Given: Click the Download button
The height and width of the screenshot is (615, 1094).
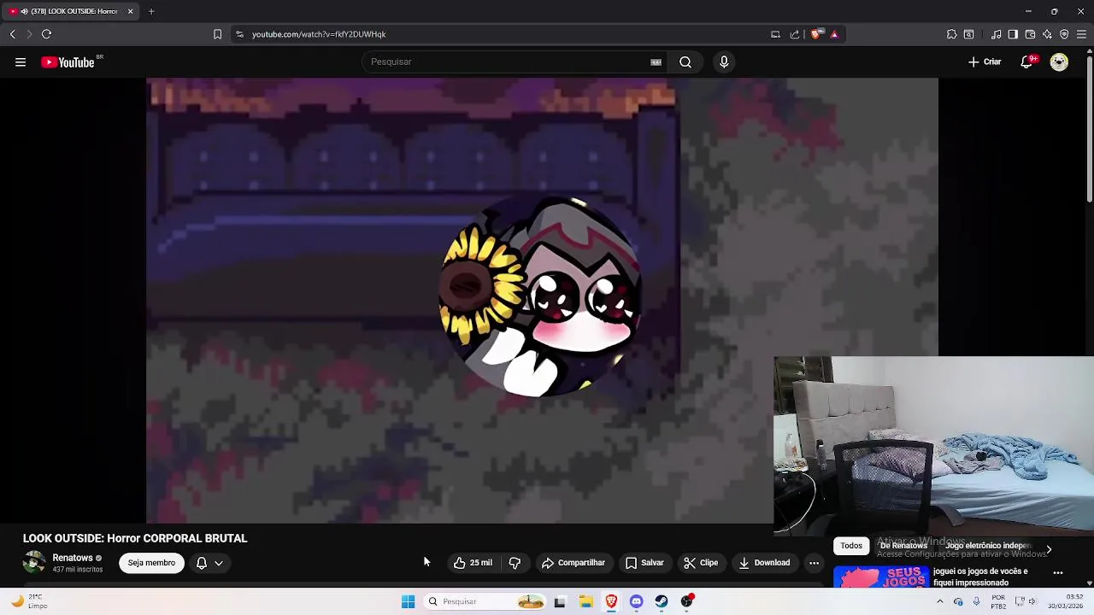Looking at the screenshot, I should 764,563.
